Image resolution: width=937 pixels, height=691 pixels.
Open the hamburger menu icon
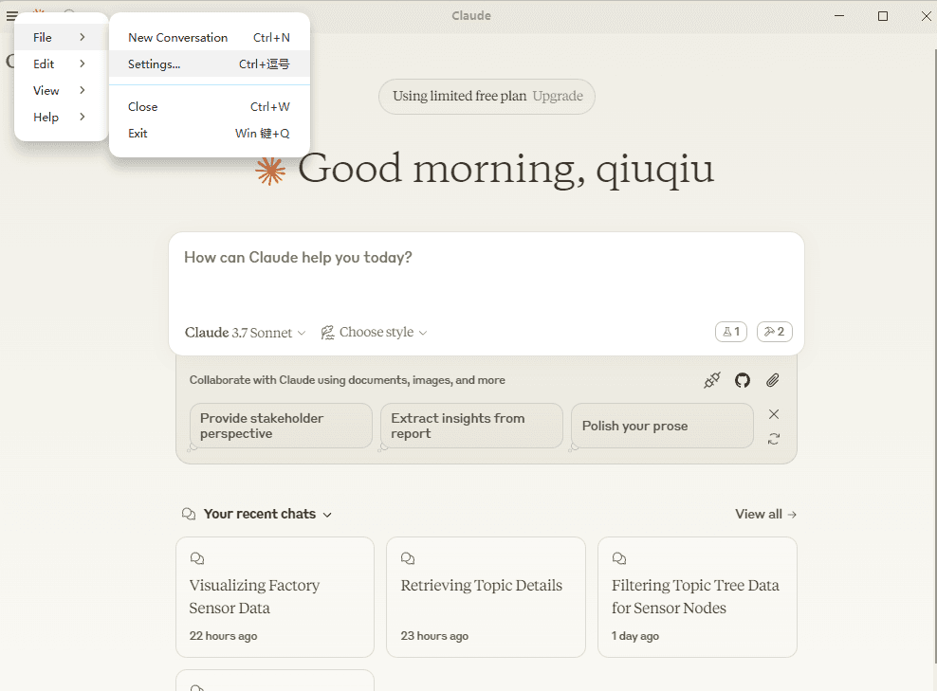pyautogui.click(x=12, y=16)
